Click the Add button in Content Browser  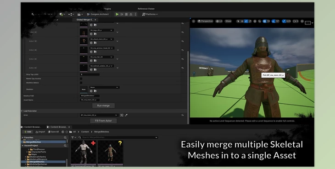point(28,132)
